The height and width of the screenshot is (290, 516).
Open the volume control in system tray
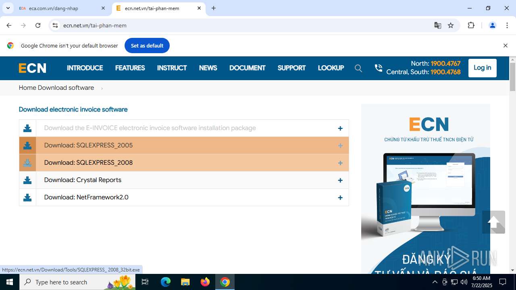click(464, 282)
